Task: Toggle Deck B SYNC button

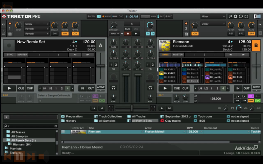Action: [165, 54]
